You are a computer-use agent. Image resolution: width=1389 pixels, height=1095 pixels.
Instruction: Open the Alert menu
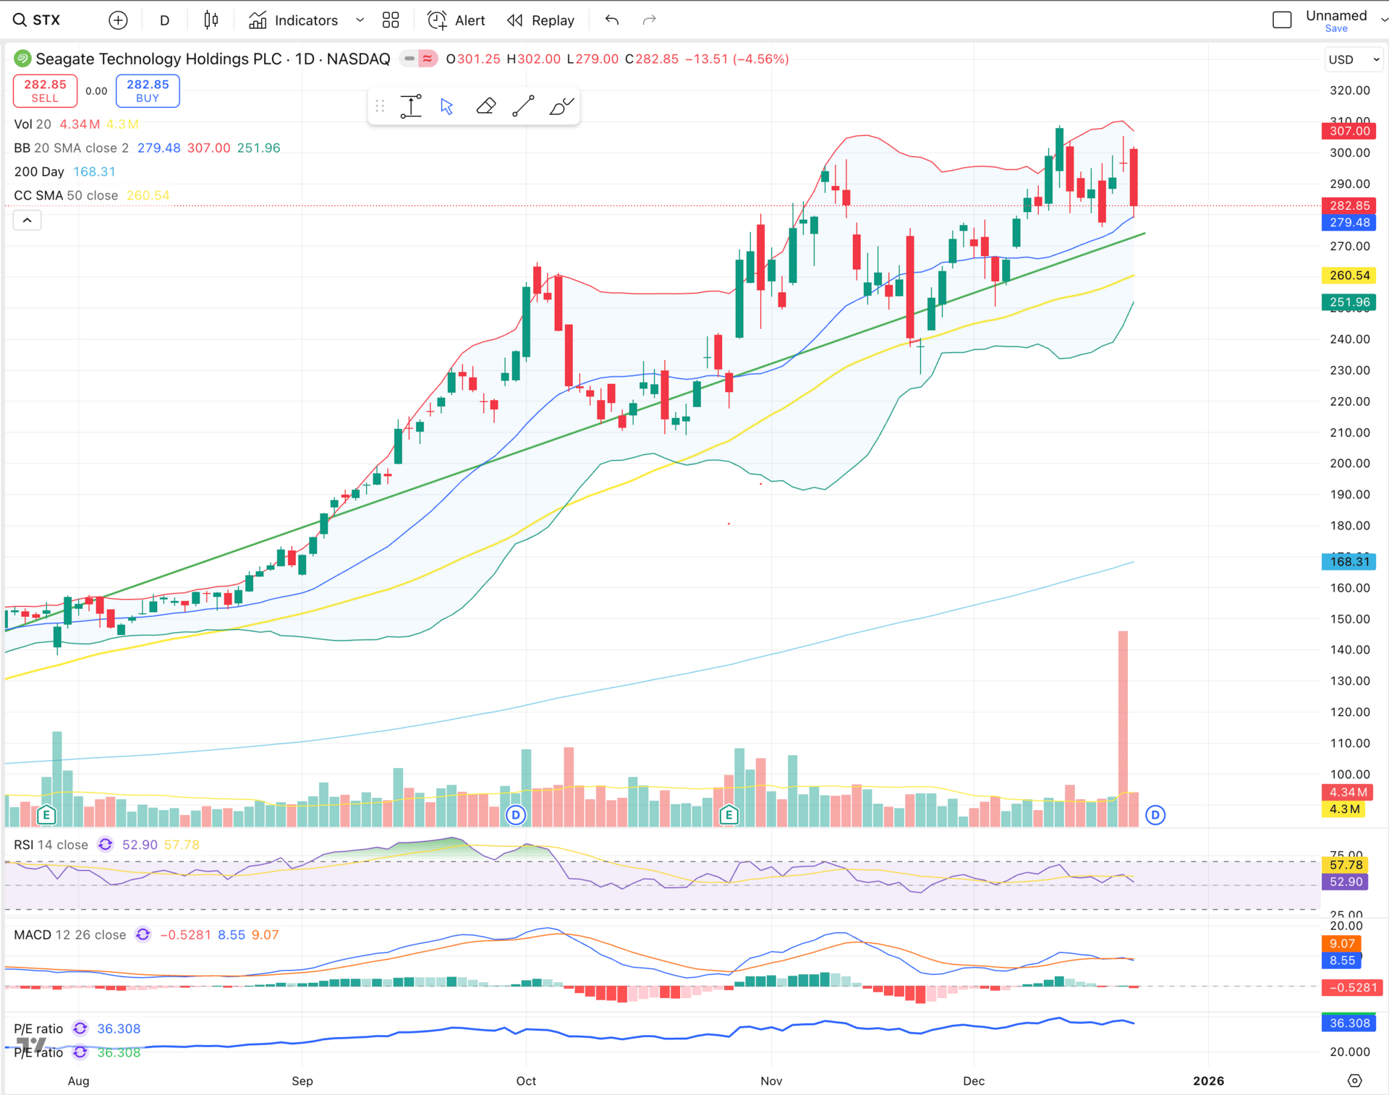click(x=456, y=20)
